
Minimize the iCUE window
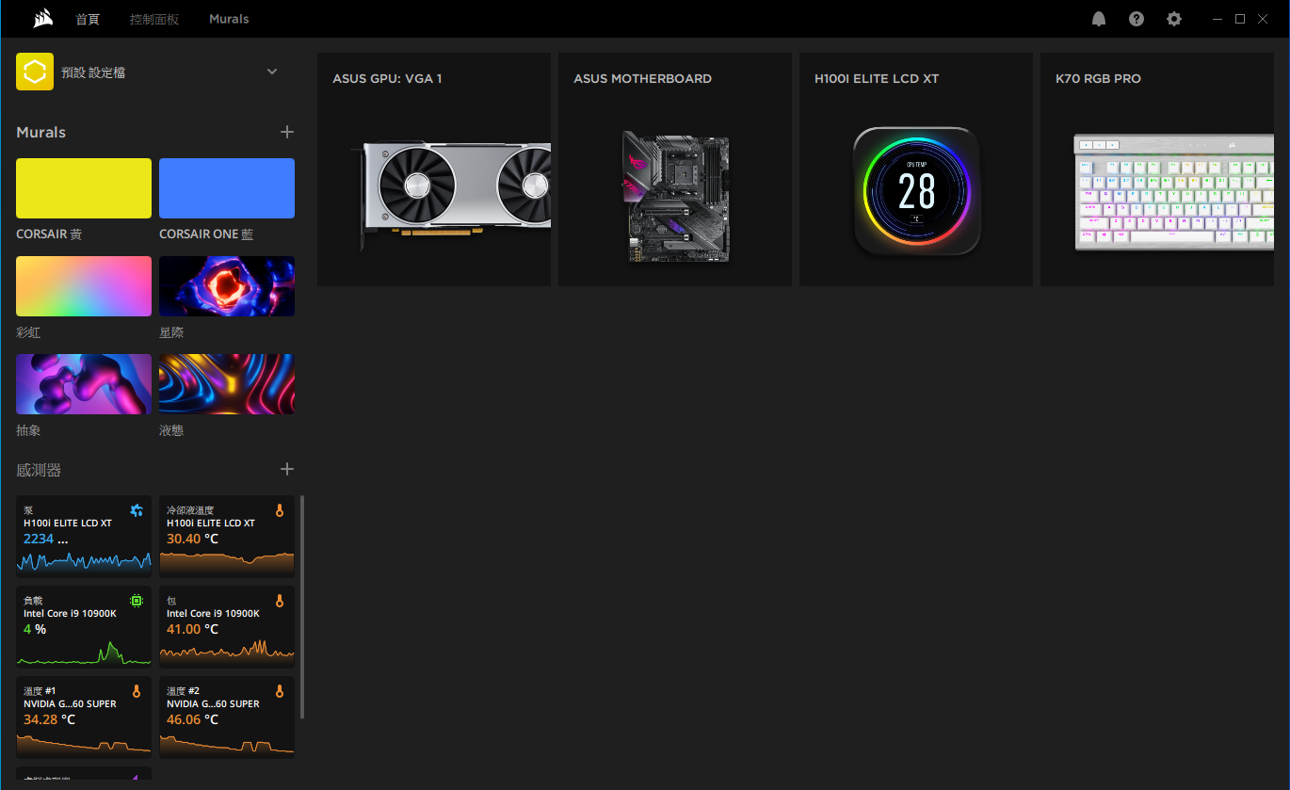coord(1218,19)
